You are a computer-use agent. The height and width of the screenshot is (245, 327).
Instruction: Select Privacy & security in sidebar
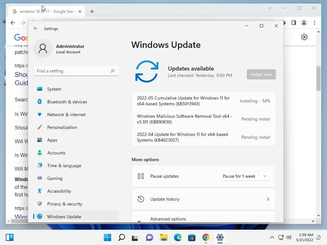point(76,204)
